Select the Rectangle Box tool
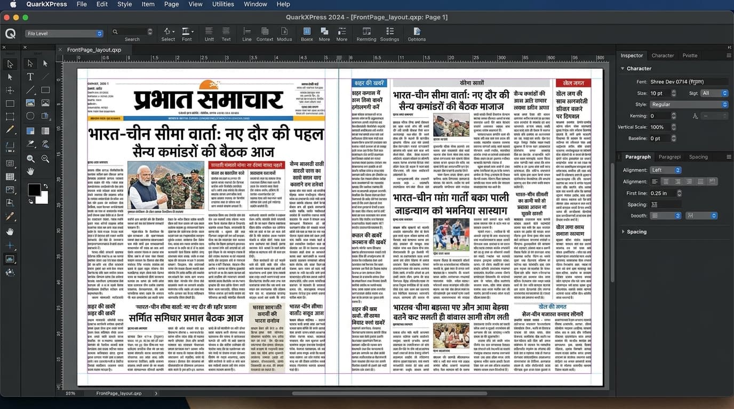734x409 pixels. (x=45, y=90)
